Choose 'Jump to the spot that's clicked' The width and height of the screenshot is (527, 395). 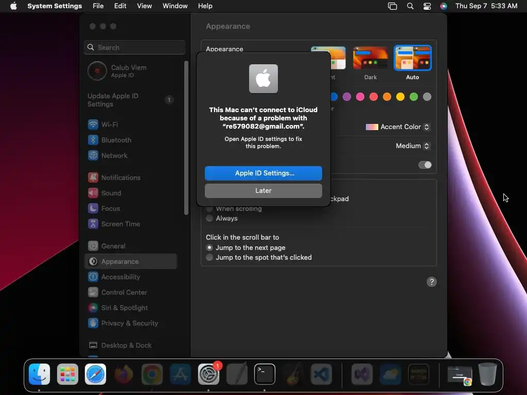tap(209, 257)
